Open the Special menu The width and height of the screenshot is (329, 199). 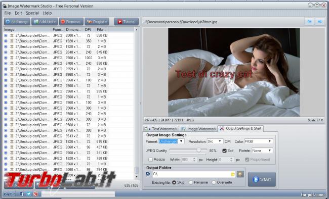pyautogui.click(x=32, y=13)
